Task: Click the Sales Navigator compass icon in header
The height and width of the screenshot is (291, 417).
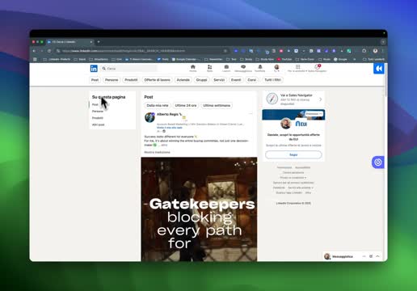Action: (x=318, y=66)
